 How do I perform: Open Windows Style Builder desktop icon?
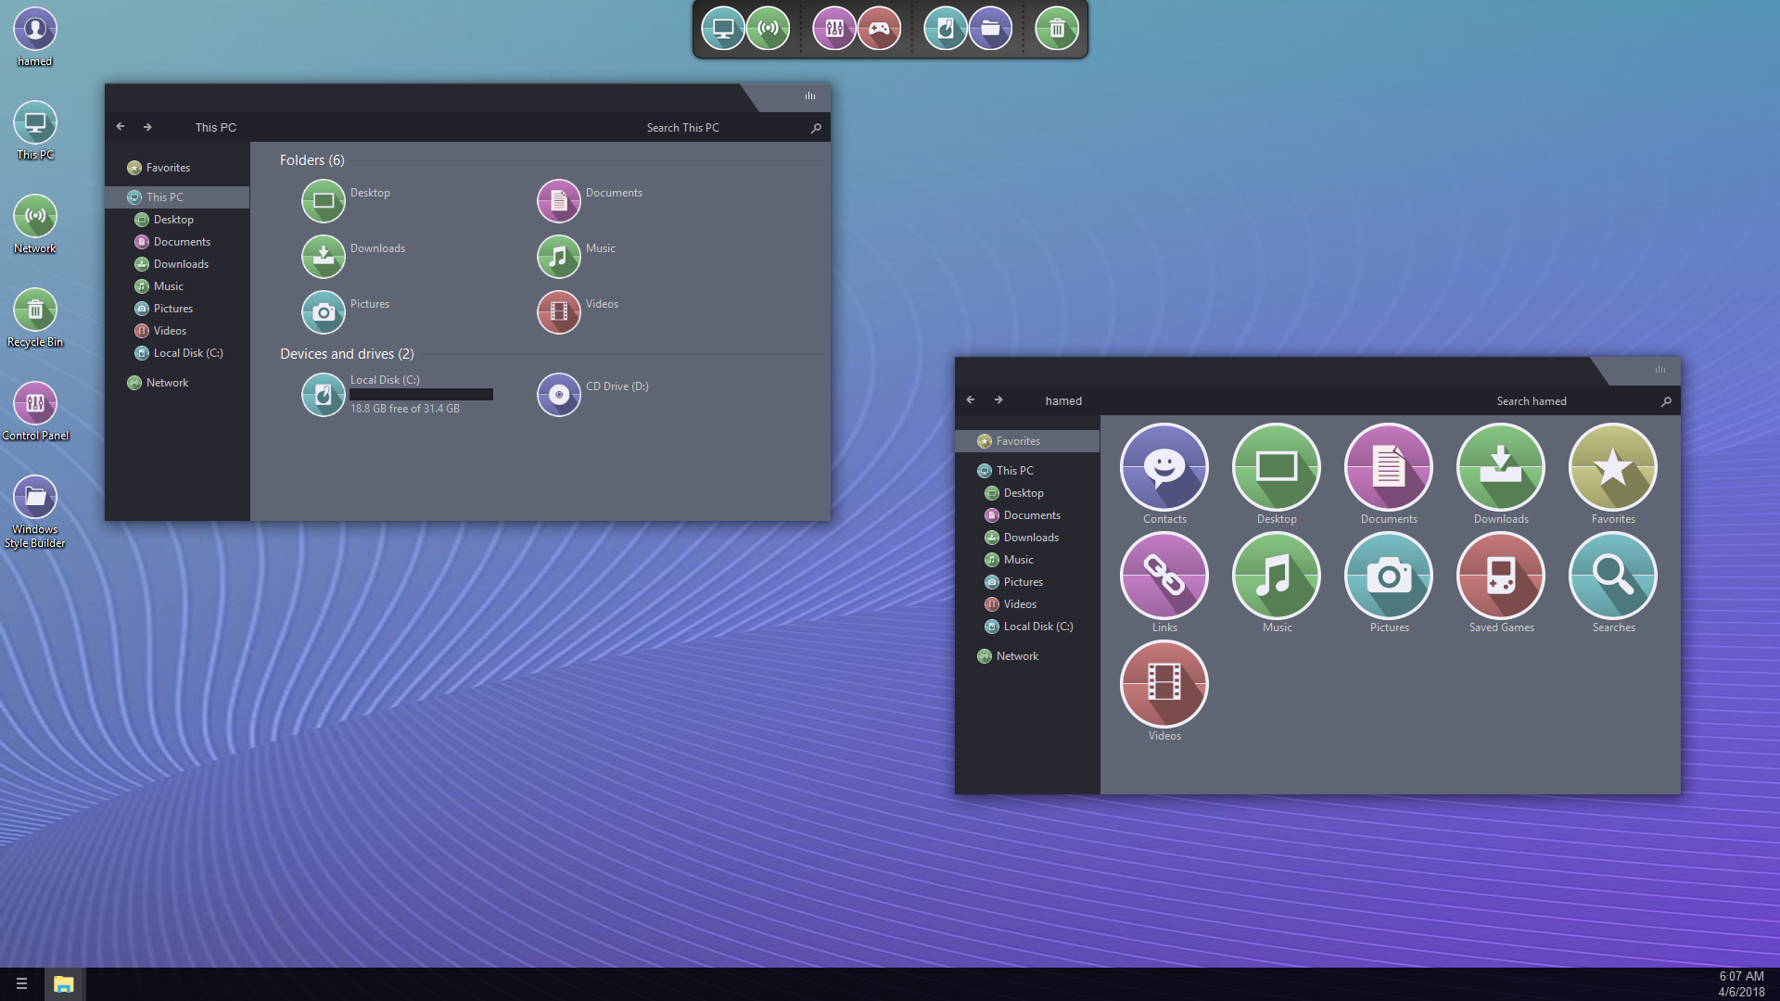pos(35,498)
